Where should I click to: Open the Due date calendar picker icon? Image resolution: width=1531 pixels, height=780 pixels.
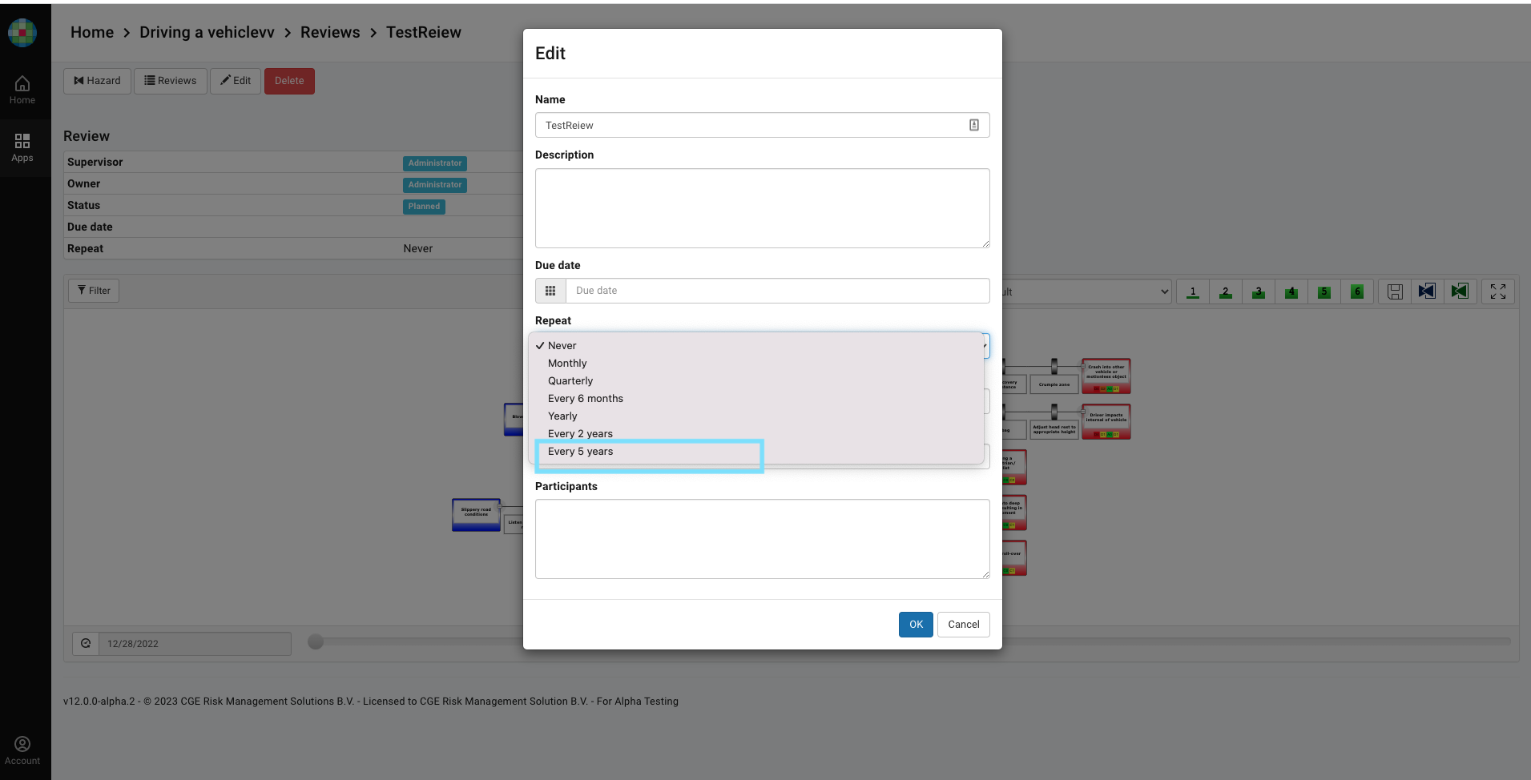(550, 291)
